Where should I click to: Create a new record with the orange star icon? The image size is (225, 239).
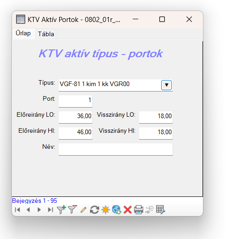(x=106, y=210)
